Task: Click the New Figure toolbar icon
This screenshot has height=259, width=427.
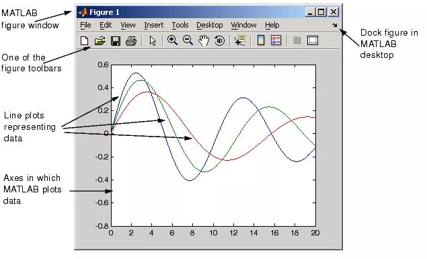Action: click(x=85, y=41)
